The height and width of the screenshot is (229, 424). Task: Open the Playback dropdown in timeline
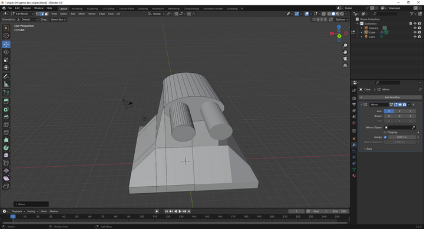pyautogui.click(x=18, y=211)
